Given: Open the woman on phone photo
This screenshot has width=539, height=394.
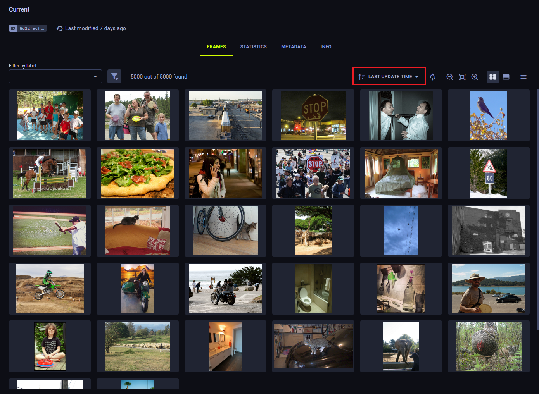Looking at the screenshot, I should point(225,173).
